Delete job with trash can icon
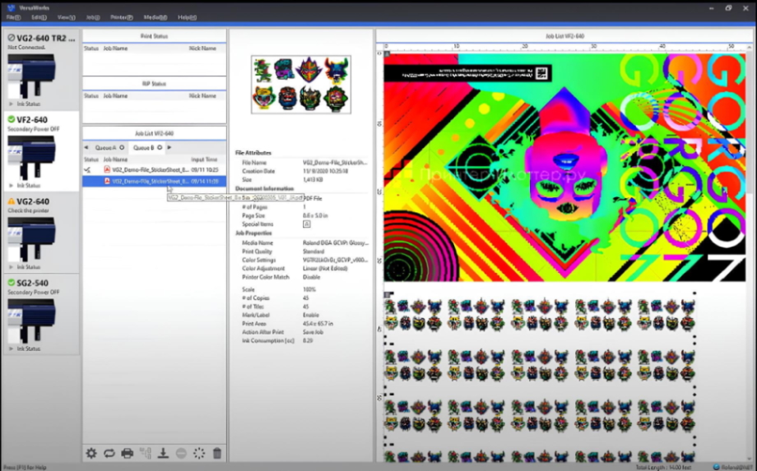 (x=217, y=453)
